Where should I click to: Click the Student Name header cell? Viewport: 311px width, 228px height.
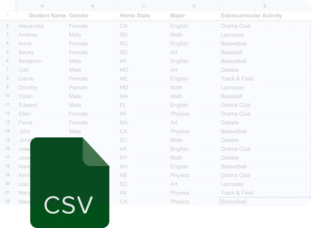coord(42,15)
